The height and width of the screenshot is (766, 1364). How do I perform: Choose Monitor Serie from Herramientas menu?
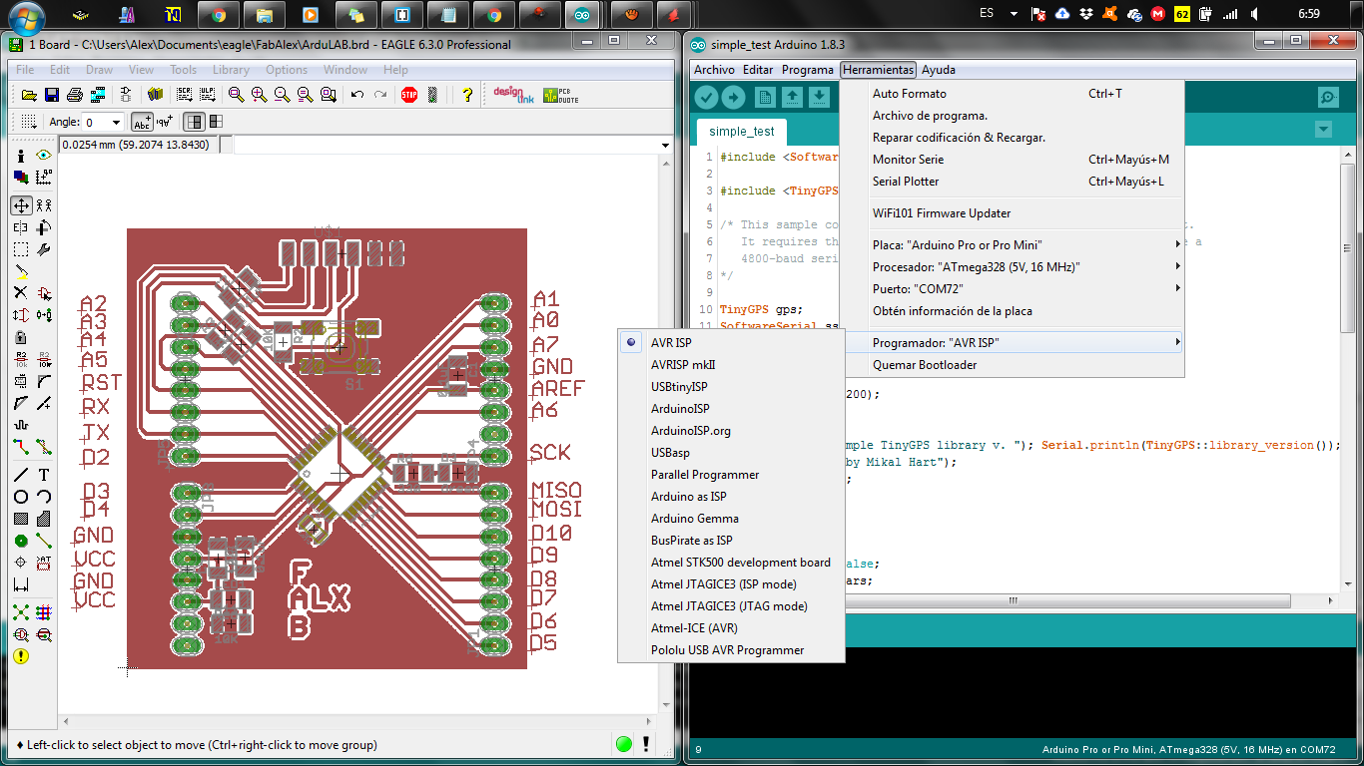[1012, 160]
